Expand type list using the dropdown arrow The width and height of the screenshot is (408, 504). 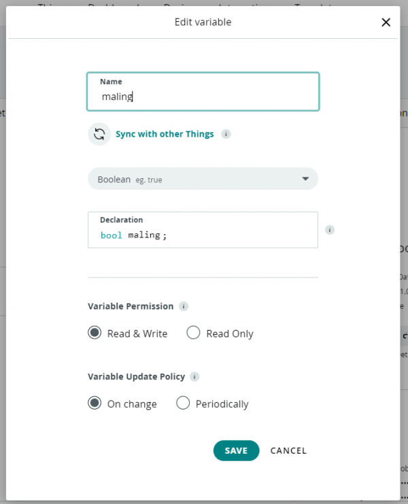305,179
